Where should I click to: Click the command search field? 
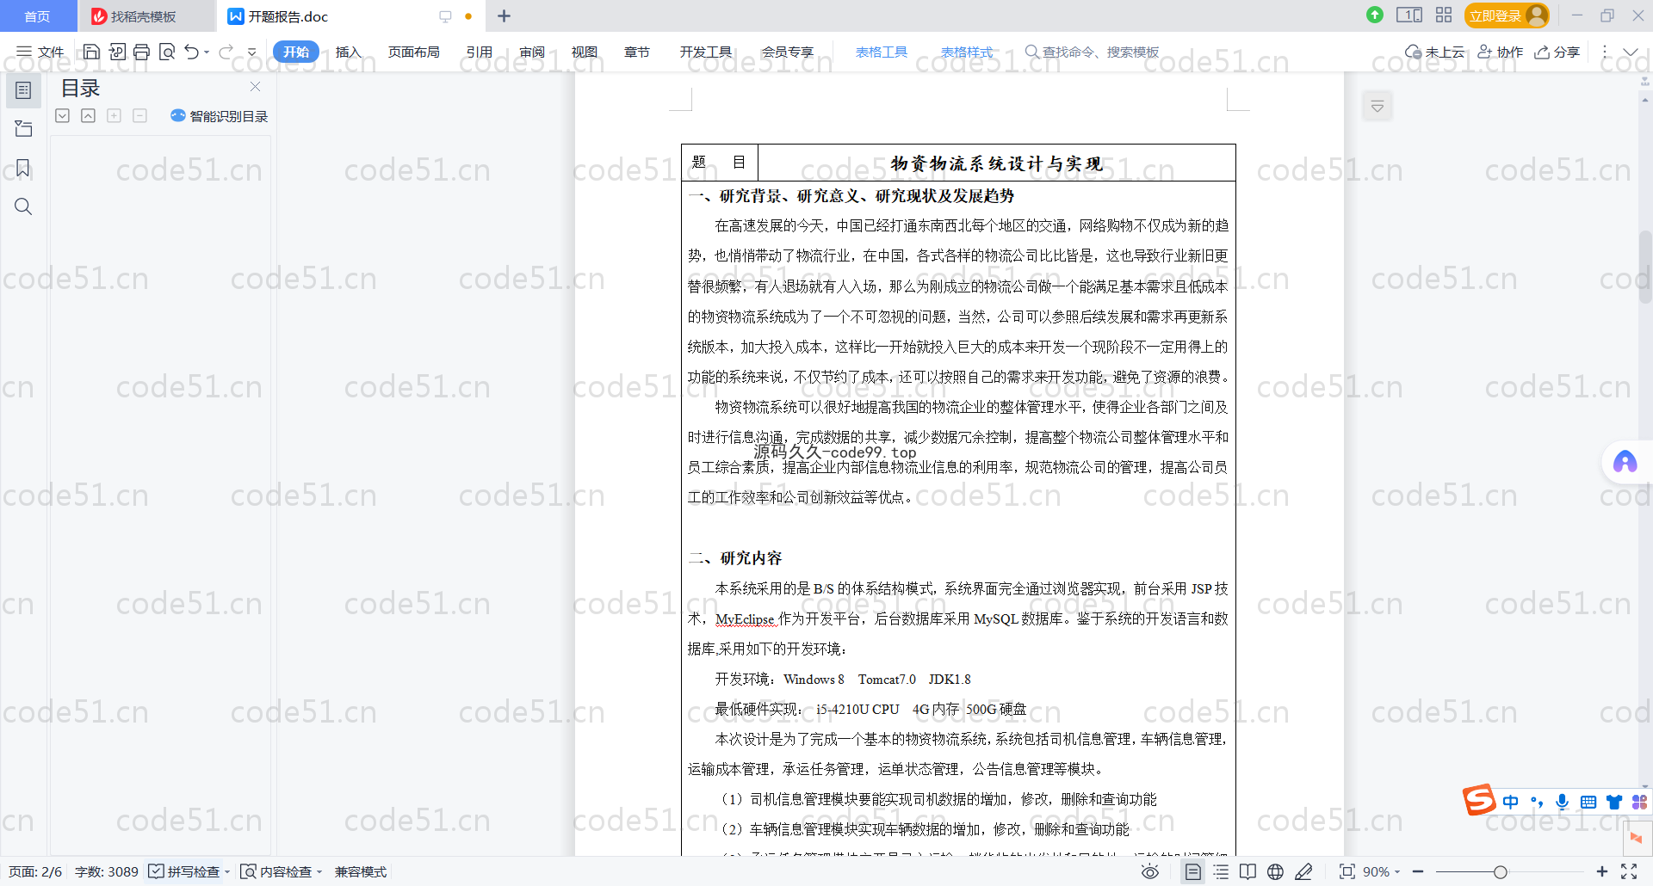(x=1093, y=52)
